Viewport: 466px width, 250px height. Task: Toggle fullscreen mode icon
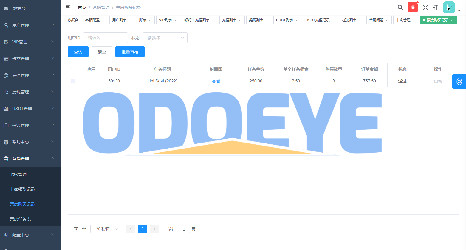pos(425,7)
